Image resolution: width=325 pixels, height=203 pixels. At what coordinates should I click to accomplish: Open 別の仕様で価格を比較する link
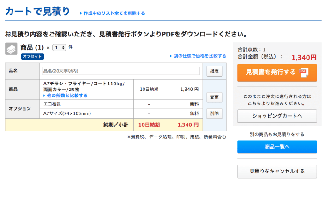[199, 56]
